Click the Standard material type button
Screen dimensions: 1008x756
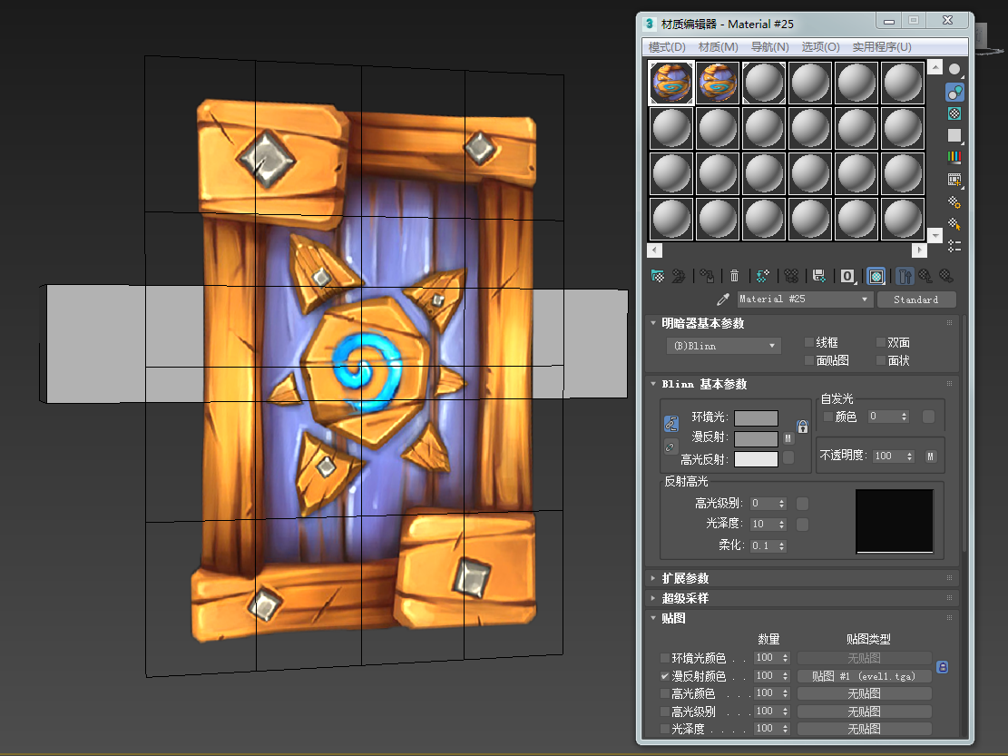tap(916, 299)
